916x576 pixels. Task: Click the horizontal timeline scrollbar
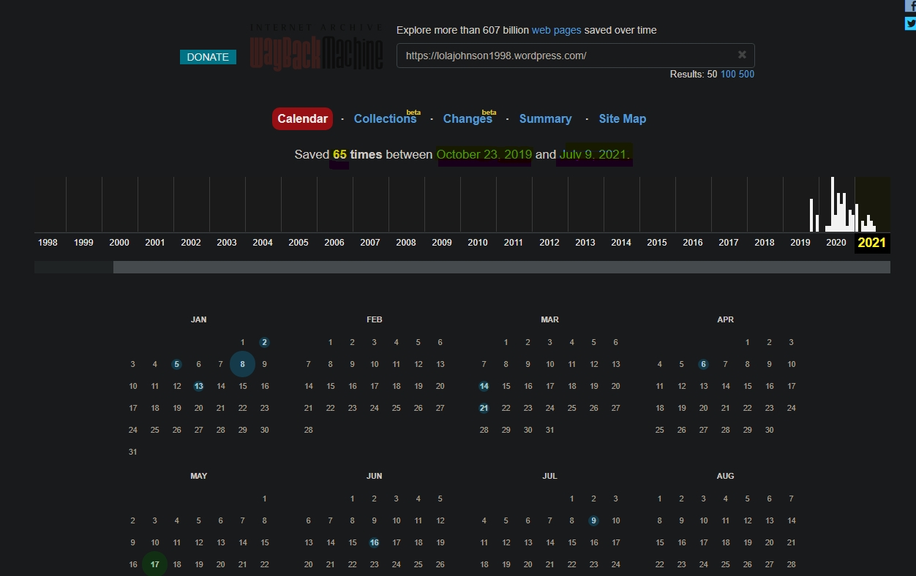point(501,268)
